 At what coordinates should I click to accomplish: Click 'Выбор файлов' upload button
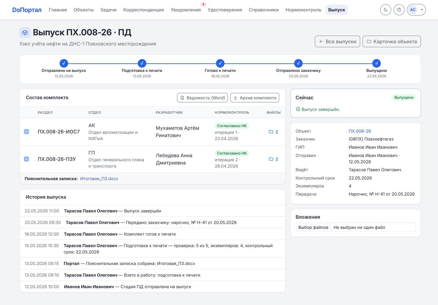pos(313,227)
